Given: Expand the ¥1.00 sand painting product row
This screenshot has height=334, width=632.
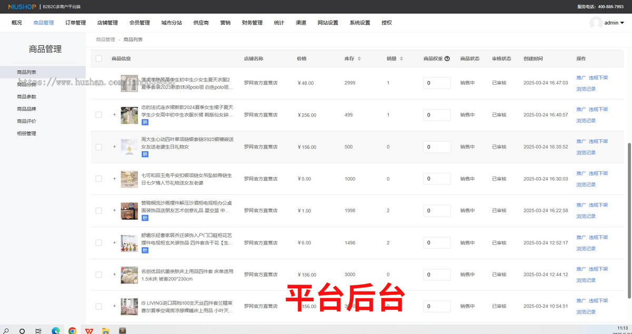Looking at the screenshot, I should pyautogui.click(x=114, y=211).
